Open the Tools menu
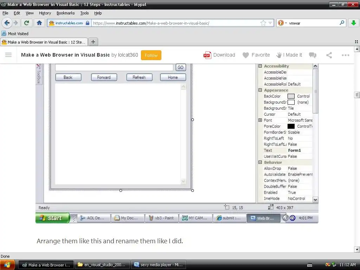The width and height of the screenshot is (360, 270). pyautogui.click(x=84, y=13)
